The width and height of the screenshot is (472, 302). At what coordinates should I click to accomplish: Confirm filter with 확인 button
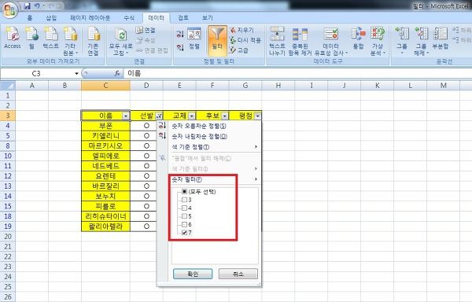point(193,274)
